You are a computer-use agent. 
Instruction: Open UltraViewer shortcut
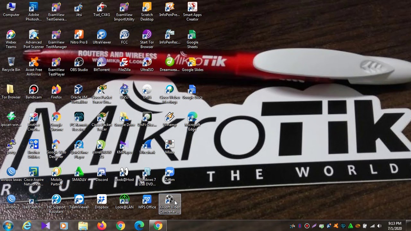(102, 37)
